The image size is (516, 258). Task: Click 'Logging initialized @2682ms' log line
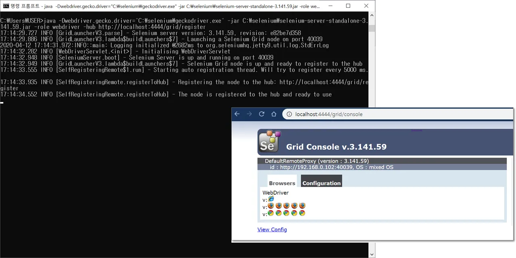point(164,45)
